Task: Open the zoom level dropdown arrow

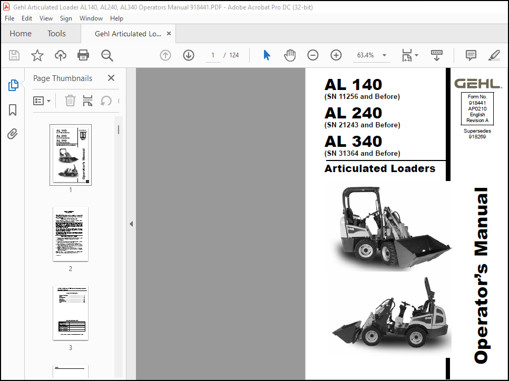Action: point(384,55)
